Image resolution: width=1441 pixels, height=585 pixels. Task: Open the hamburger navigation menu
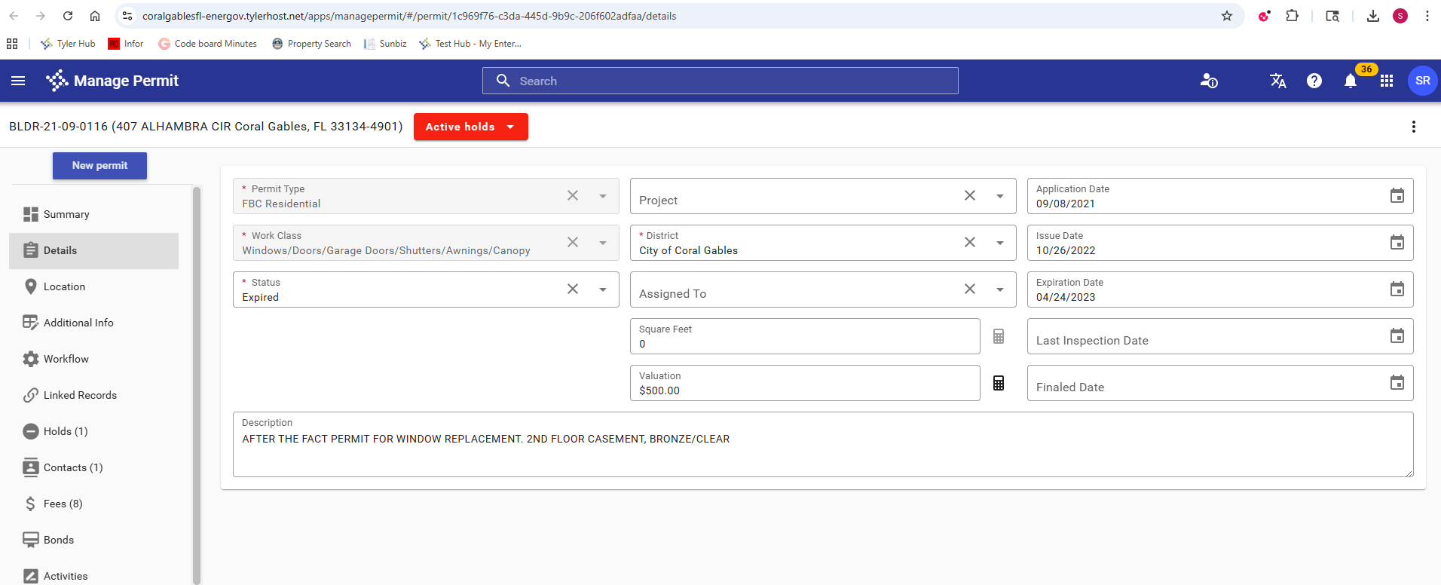(18, 81)
